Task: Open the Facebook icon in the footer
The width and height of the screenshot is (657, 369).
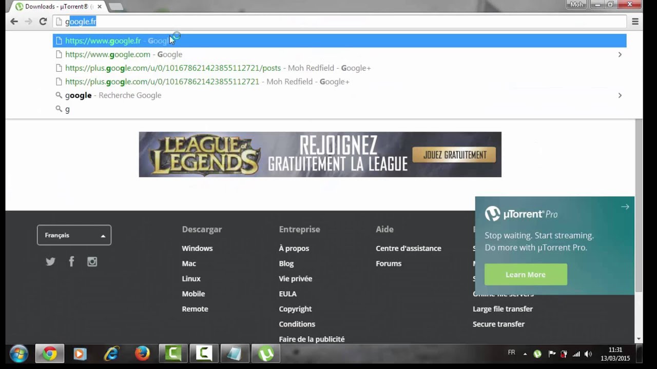Action: click(71, 262)
